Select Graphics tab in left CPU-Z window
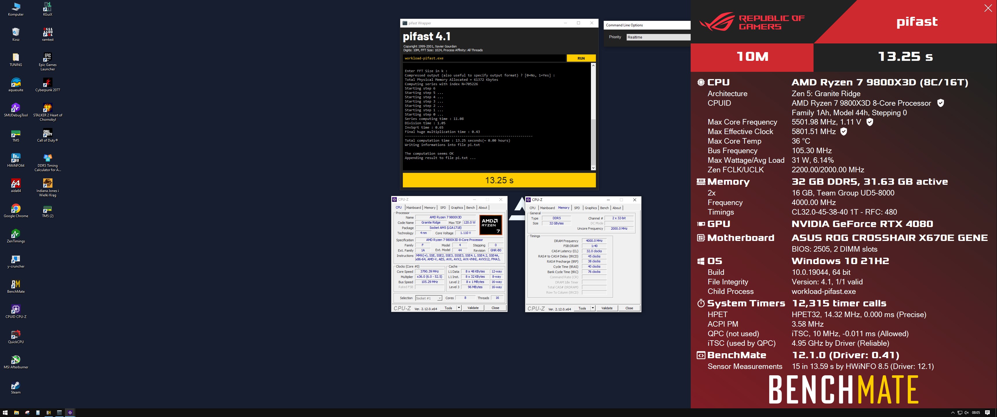This screenshot has width=997, height=417. [x=457, y=208]
